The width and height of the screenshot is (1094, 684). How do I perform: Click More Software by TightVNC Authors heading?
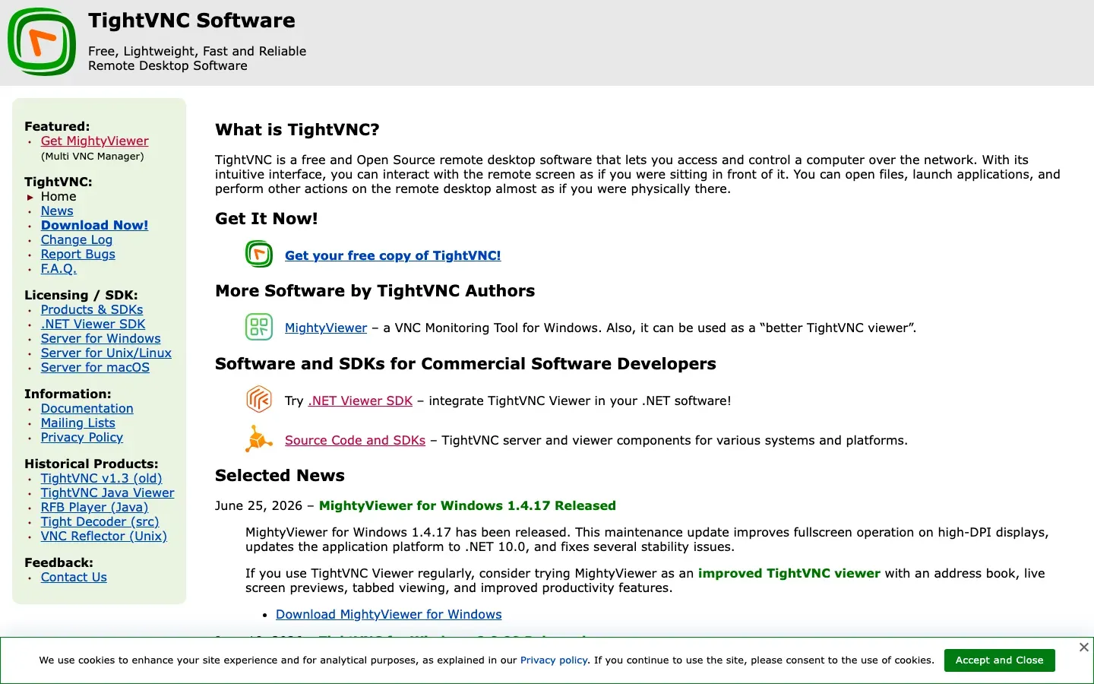point(375,291)
